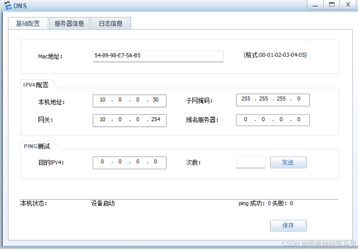Viewport: 358px width, 250px height.
Task: Click the PING测试 group label
Action: [x=37, y=146]
